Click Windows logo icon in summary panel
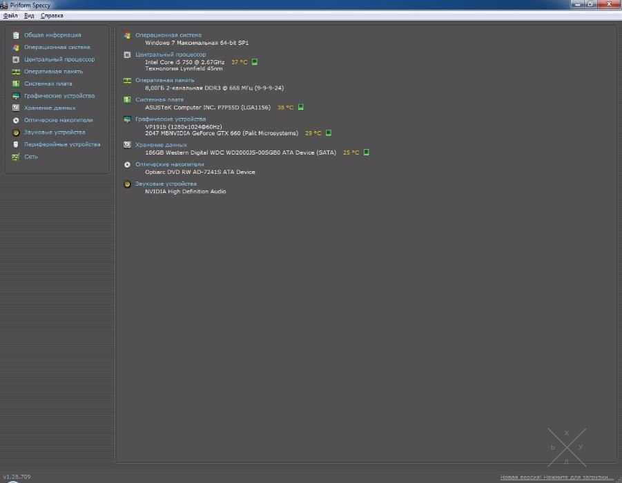The height and width of the screenshot is (483, 622). (127, 35)
